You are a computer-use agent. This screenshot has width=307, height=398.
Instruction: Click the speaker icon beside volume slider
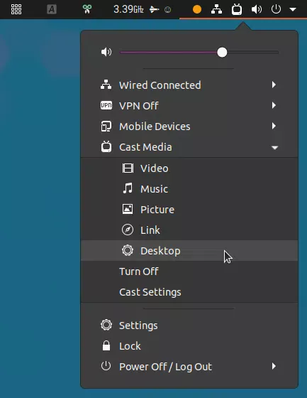[x=106, y=52]
